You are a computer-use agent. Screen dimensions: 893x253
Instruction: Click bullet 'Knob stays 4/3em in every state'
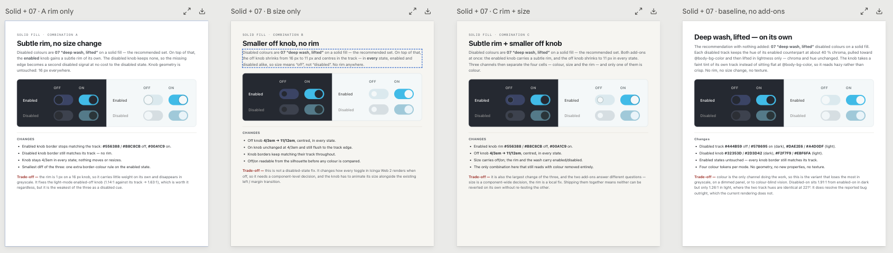[x=72, y=160]
